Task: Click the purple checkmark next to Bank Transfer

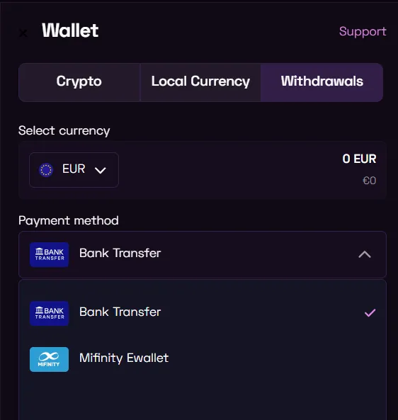Action: click(370, 312)
